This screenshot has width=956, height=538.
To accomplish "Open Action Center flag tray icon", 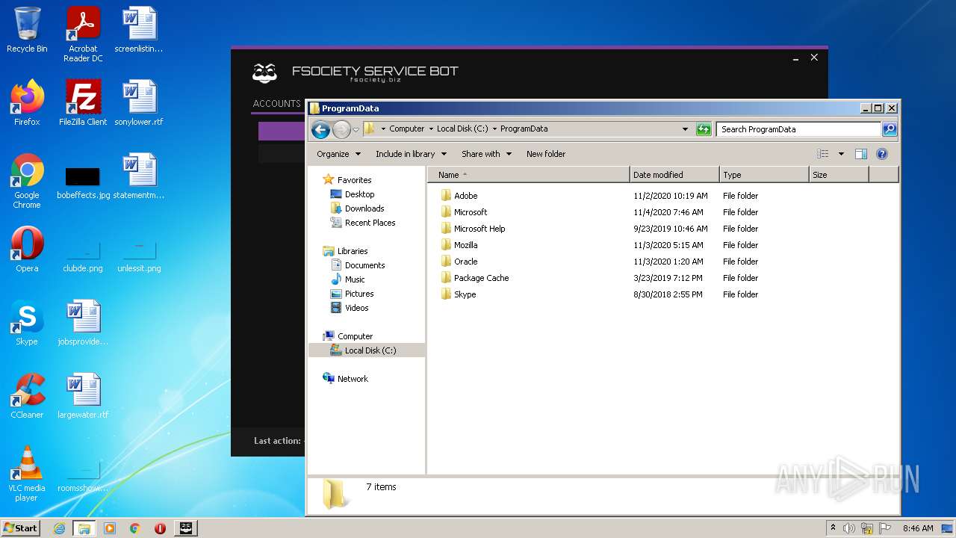I will click(x=885, y=528).
